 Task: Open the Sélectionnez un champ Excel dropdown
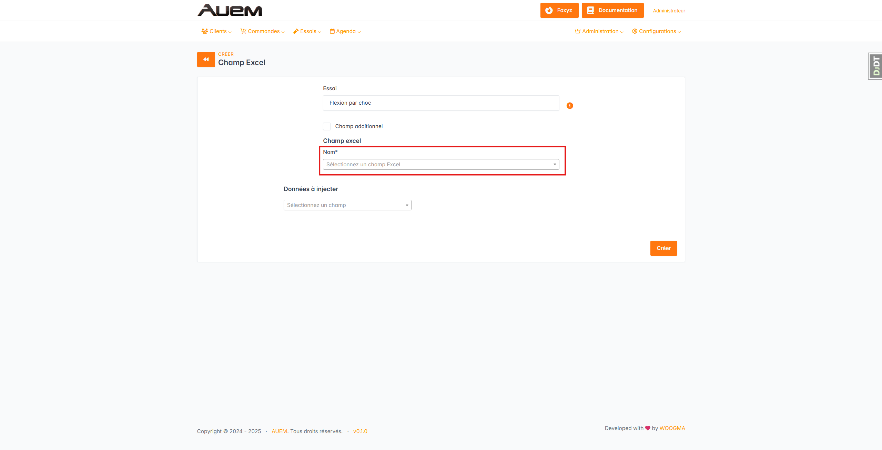(440, 165)
